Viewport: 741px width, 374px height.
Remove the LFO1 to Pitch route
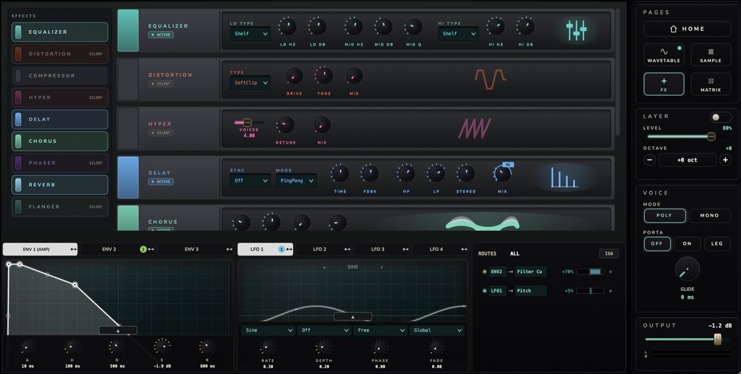pos(610,291)
